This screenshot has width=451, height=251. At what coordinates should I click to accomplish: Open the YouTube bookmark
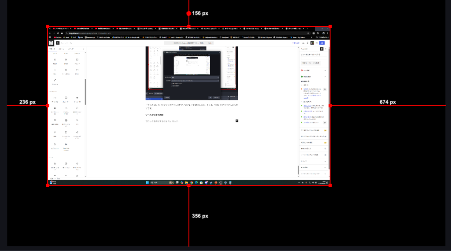[58, 37]
